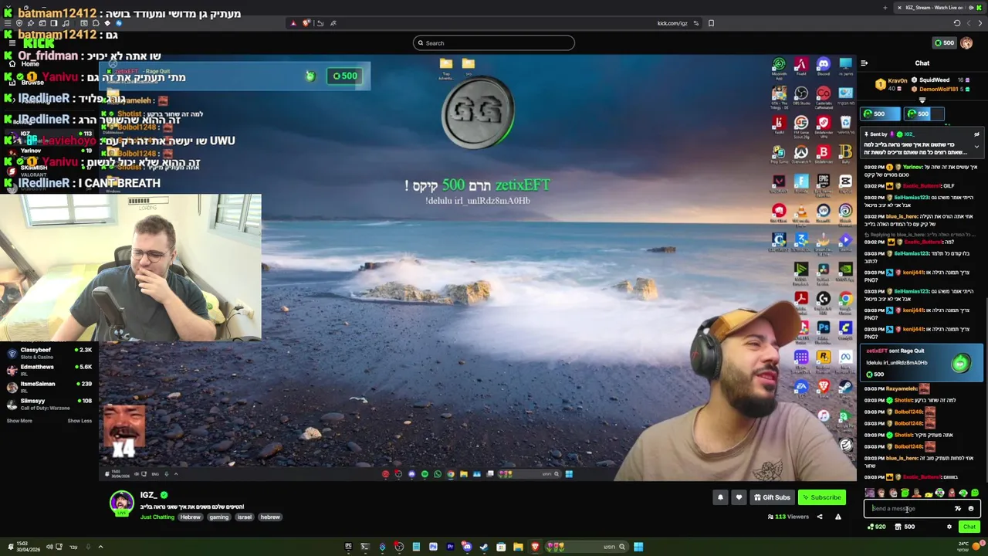This screenshot has width=988, height=556.
Task: Open Photoshop shortcut on streamed desktop
Action: 824,327
